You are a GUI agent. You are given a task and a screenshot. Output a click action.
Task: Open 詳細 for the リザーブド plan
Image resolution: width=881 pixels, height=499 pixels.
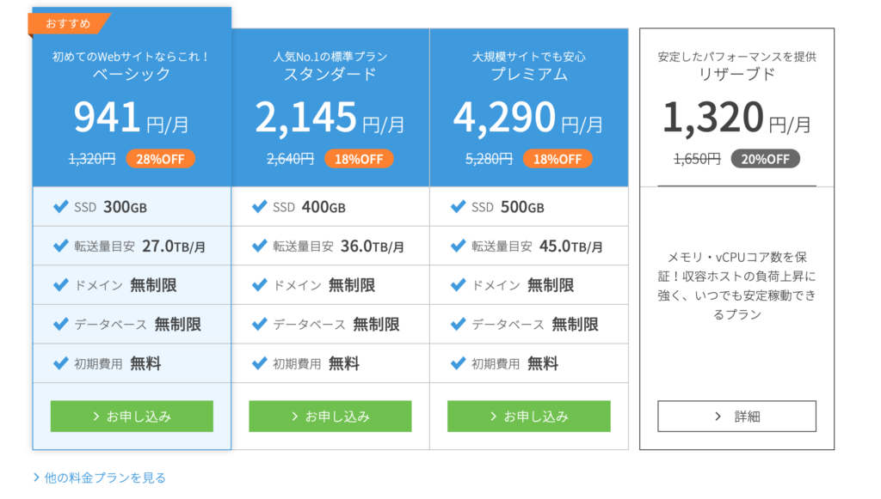pos(736,416)
